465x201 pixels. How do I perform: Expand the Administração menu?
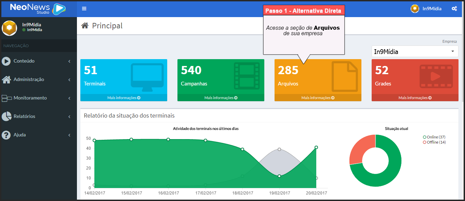click(29, 80)
